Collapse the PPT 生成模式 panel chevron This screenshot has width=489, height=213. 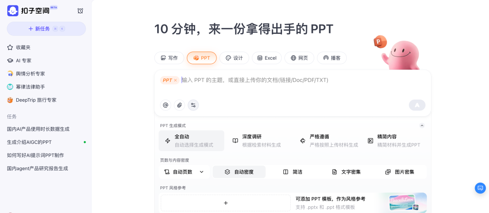pos(422,126)
